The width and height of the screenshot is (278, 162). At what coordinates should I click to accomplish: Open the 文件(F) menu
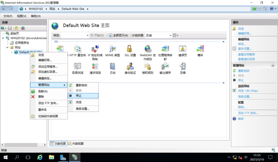(x=8, y=16)
